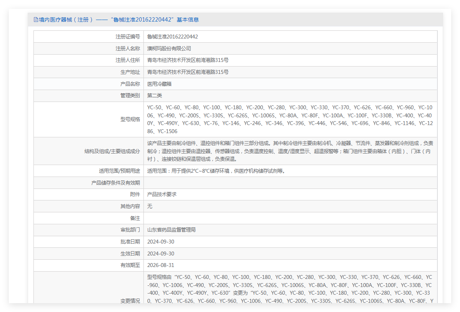Click the label 产品名称
Screen dimensions: 460x312
coord(130,84)
